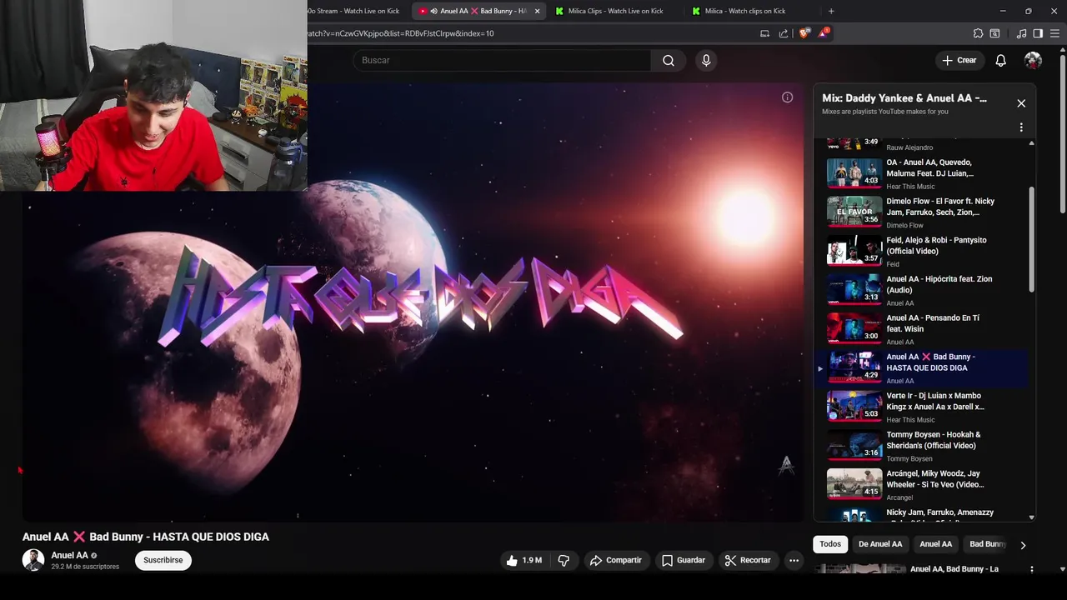Open video info card icon
This screenshot has height=600, width=1067.
tap(787, 97)
